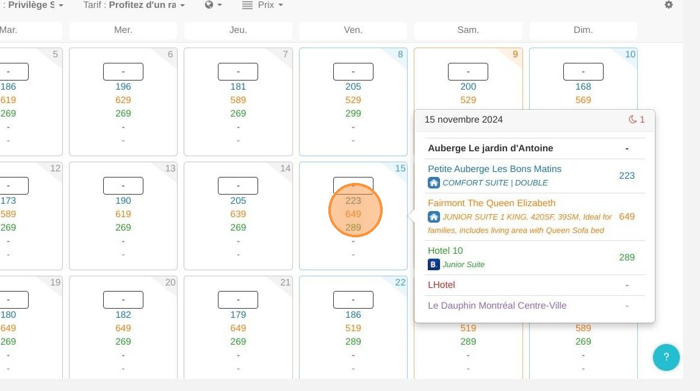The height and width of the screenshot is (391, 700).
Task: Click the price input on day 13
Action: point(123,185)
